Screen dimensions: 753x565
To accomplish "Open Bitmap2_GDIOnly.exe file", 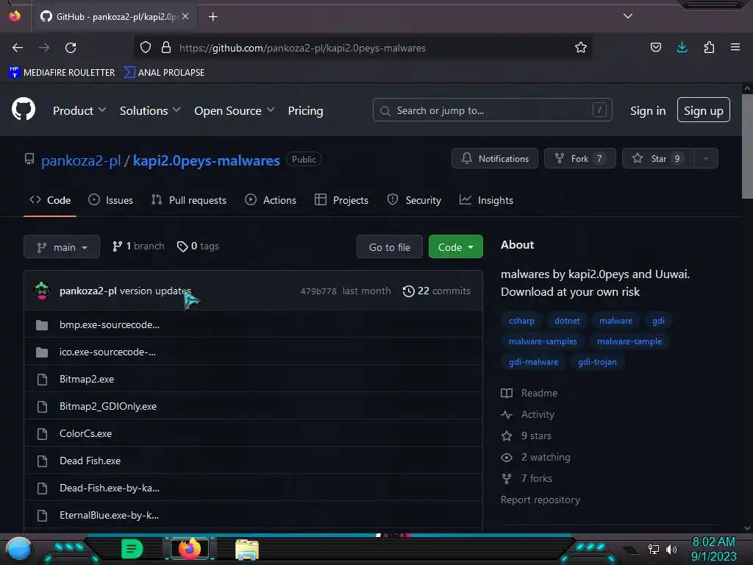I will point(108,406).
